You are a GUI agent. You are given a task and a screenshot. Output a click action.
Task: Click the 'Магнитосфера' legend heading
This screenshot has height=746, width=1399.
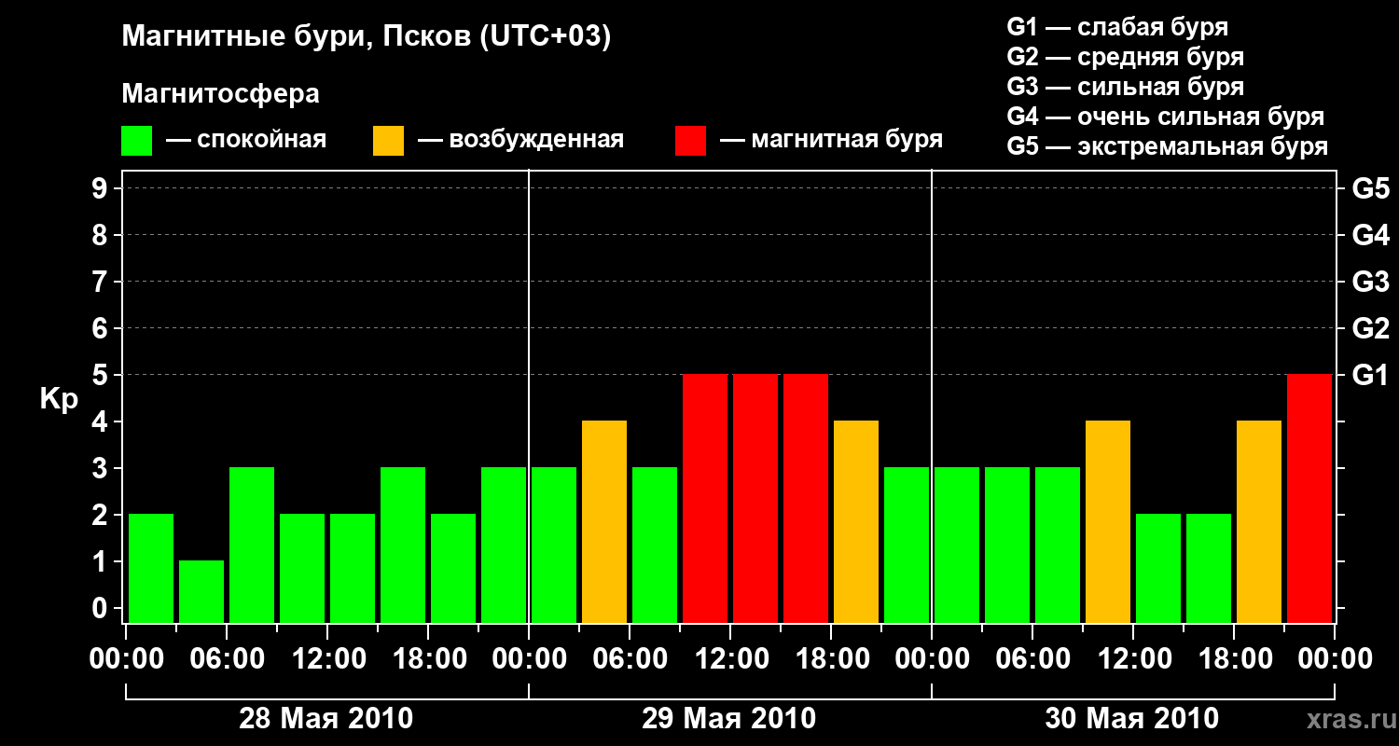click(220, 94)
